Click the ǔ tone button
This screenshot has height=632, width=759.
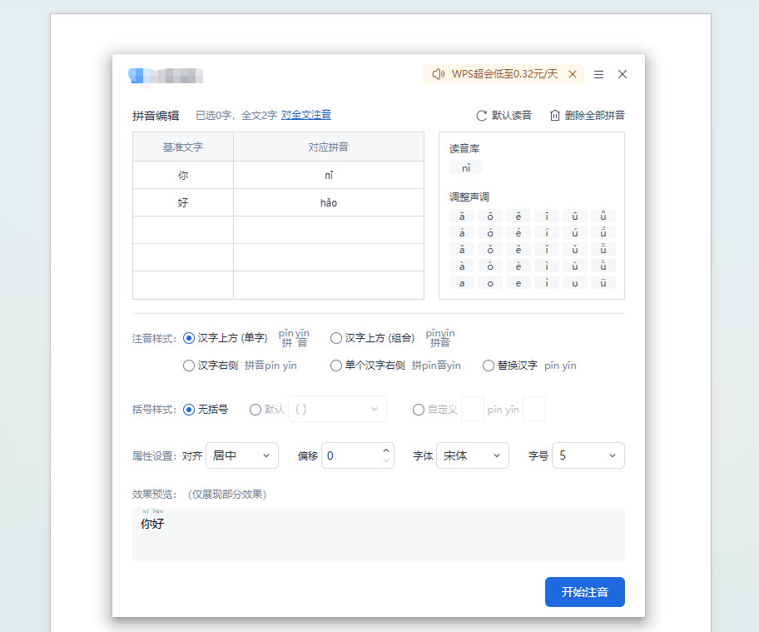pyautogui.click(x=575, y=250)
